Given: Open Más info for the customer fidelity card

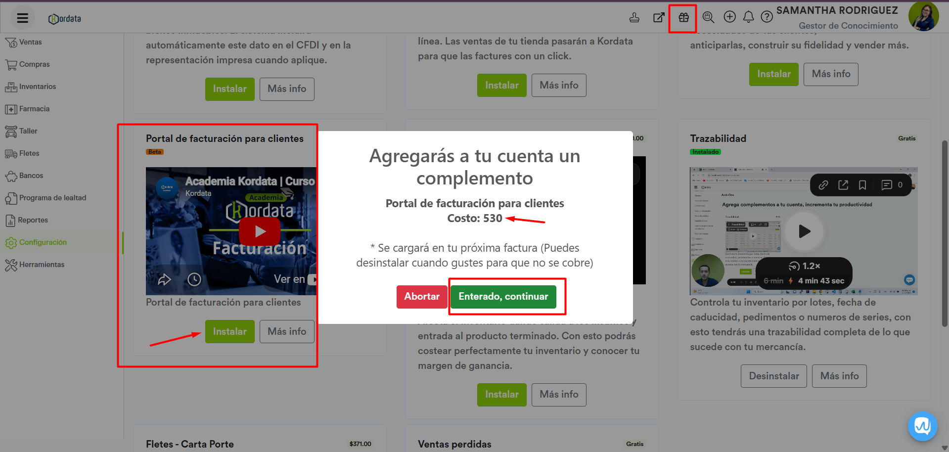Looking at the screenshot, I should click(x=831, y=74).
